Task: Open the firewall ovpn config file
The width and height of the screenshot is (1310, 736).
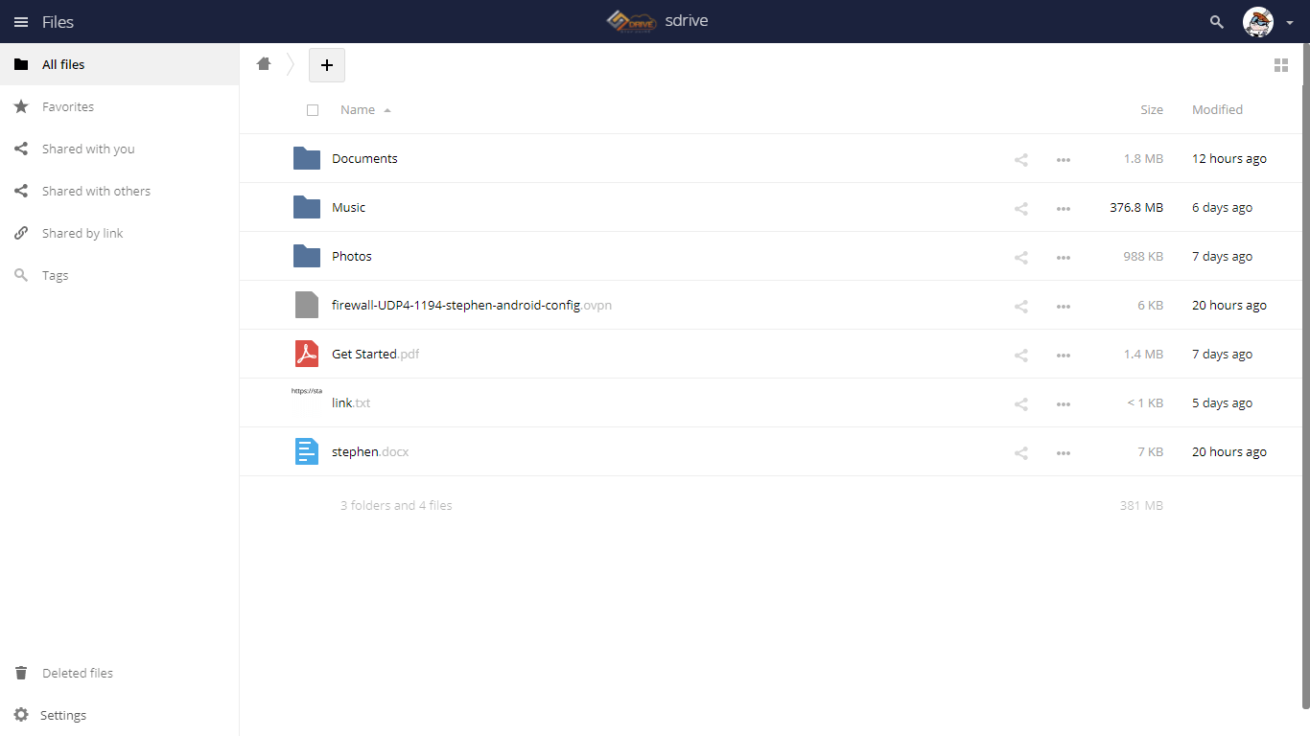Action: 456,306
